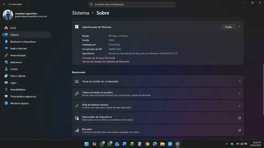This screenshot has height=148, width=264.
Task: Click the Windows Start button in taskbar
Action: [x=86, y=144]
